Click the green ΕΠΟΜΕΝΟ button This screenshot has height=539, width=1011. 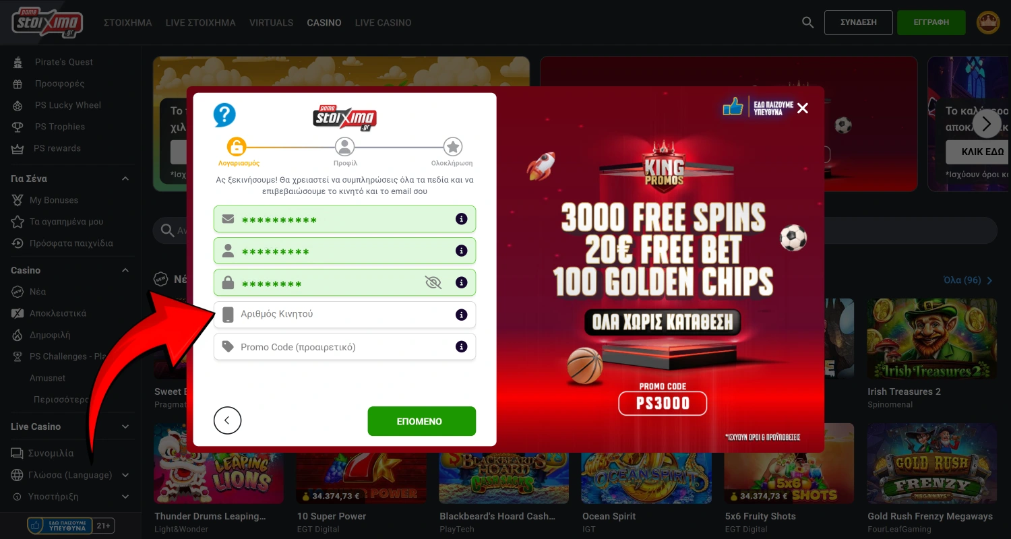tap(422, 421)
